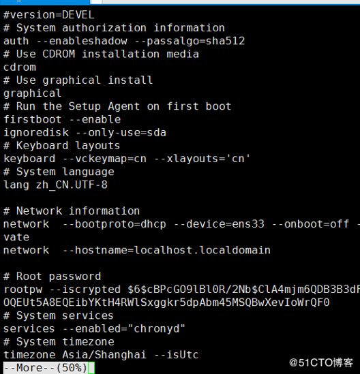This screenshot has height=374, width=360.
Task: Click the small blank tab beside blue tab
Action: pos(96,2)
